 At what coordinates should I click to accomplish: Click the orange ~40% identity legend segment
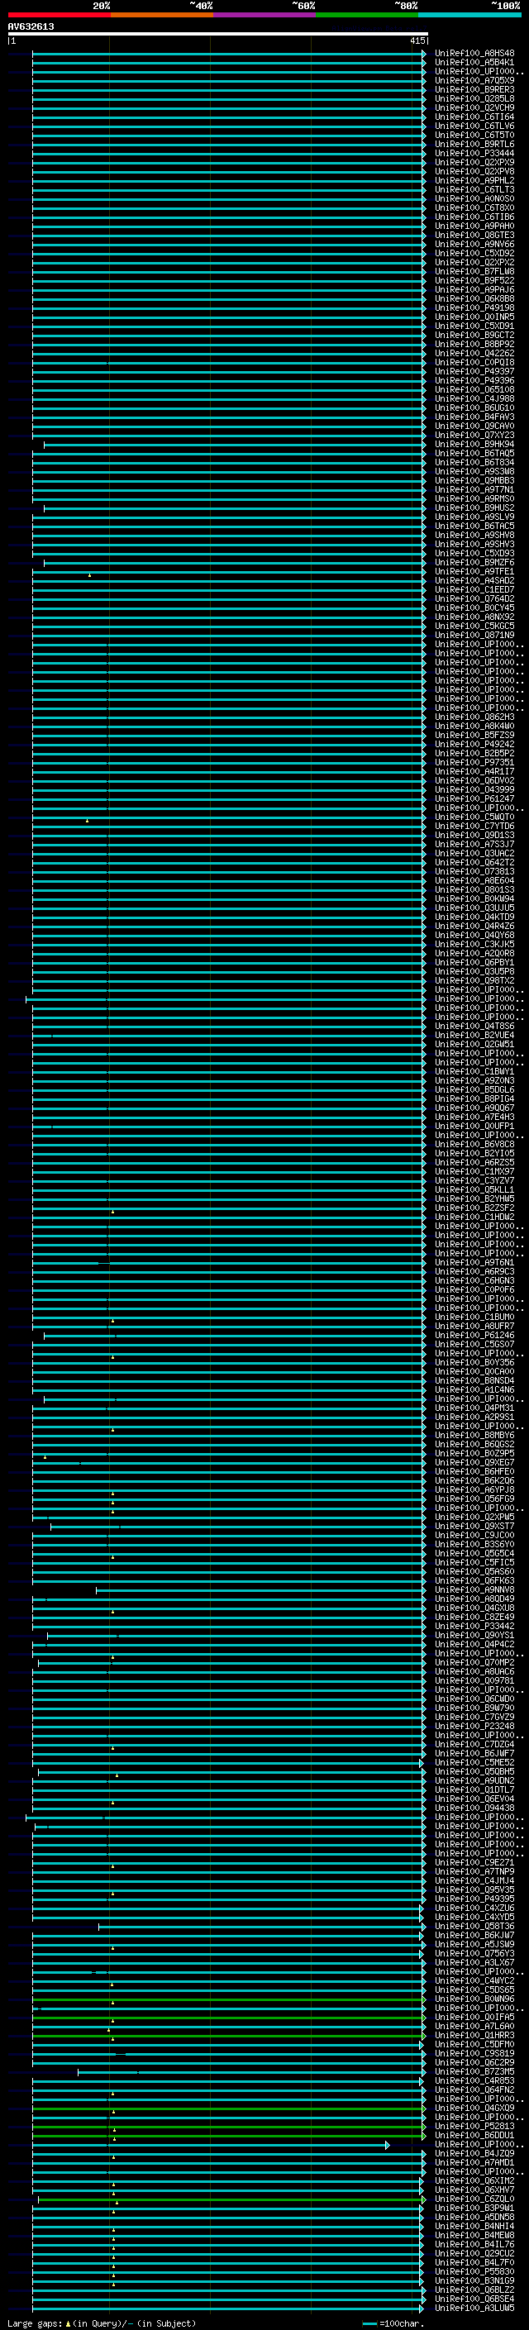click(x=162, y=15)
